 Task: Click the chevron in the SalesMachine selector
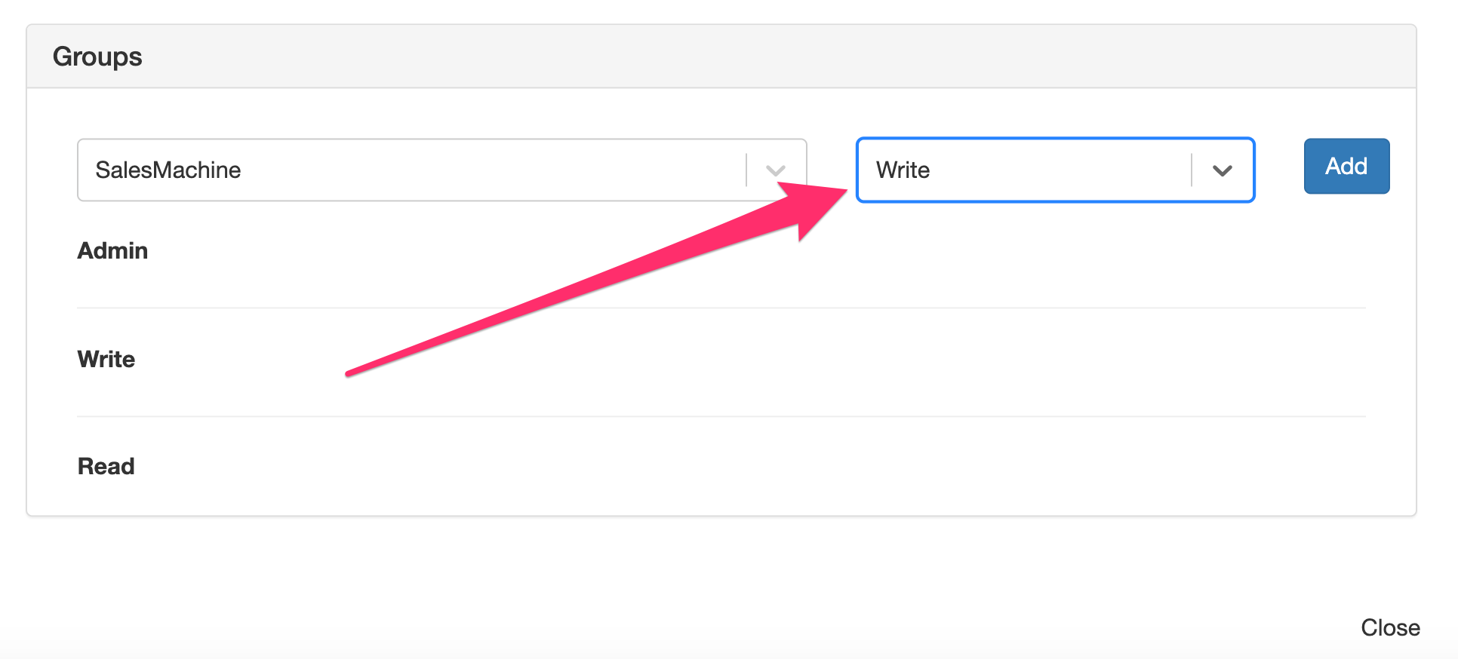(x=776, y=170)
